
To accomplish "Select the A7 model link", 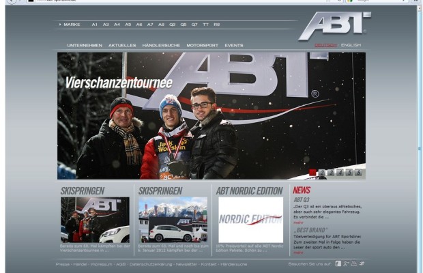I will (x=150, y=25).
